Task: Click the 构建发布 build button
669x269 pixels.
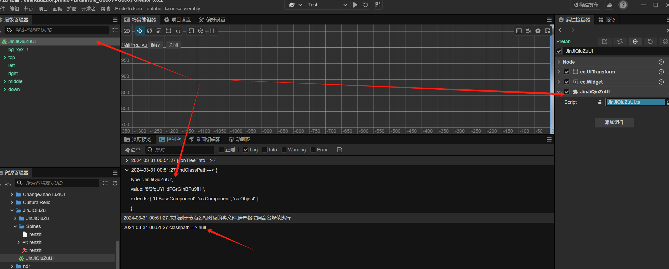Action: point(586,5)
